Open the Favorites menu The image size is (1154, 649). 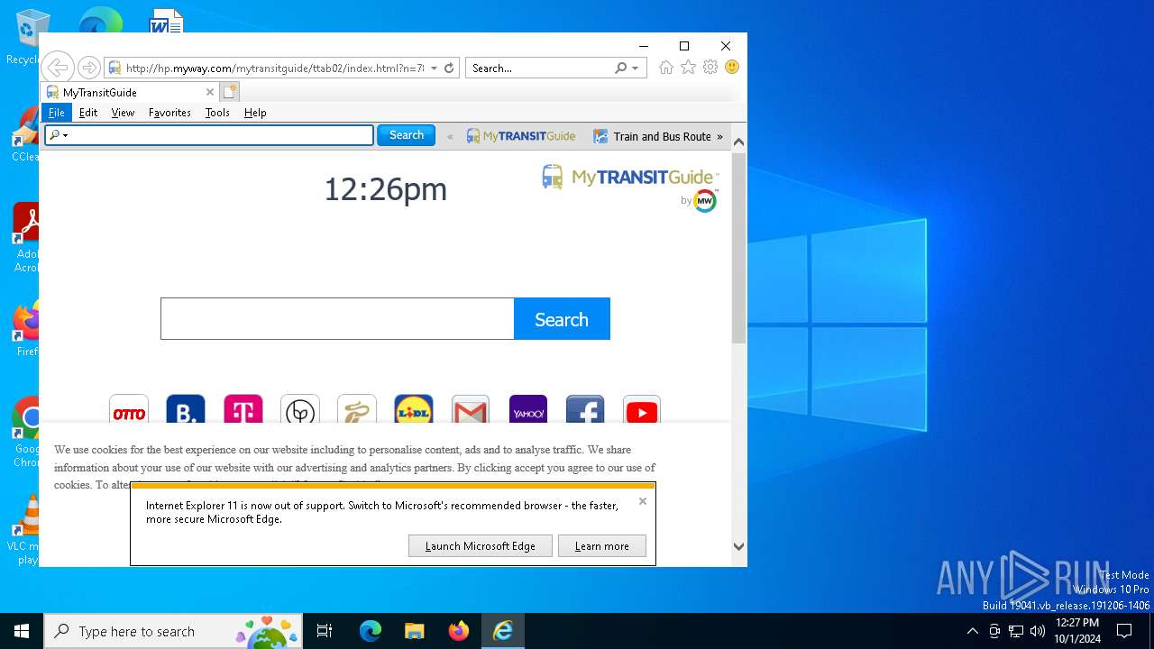pos(169,113)
